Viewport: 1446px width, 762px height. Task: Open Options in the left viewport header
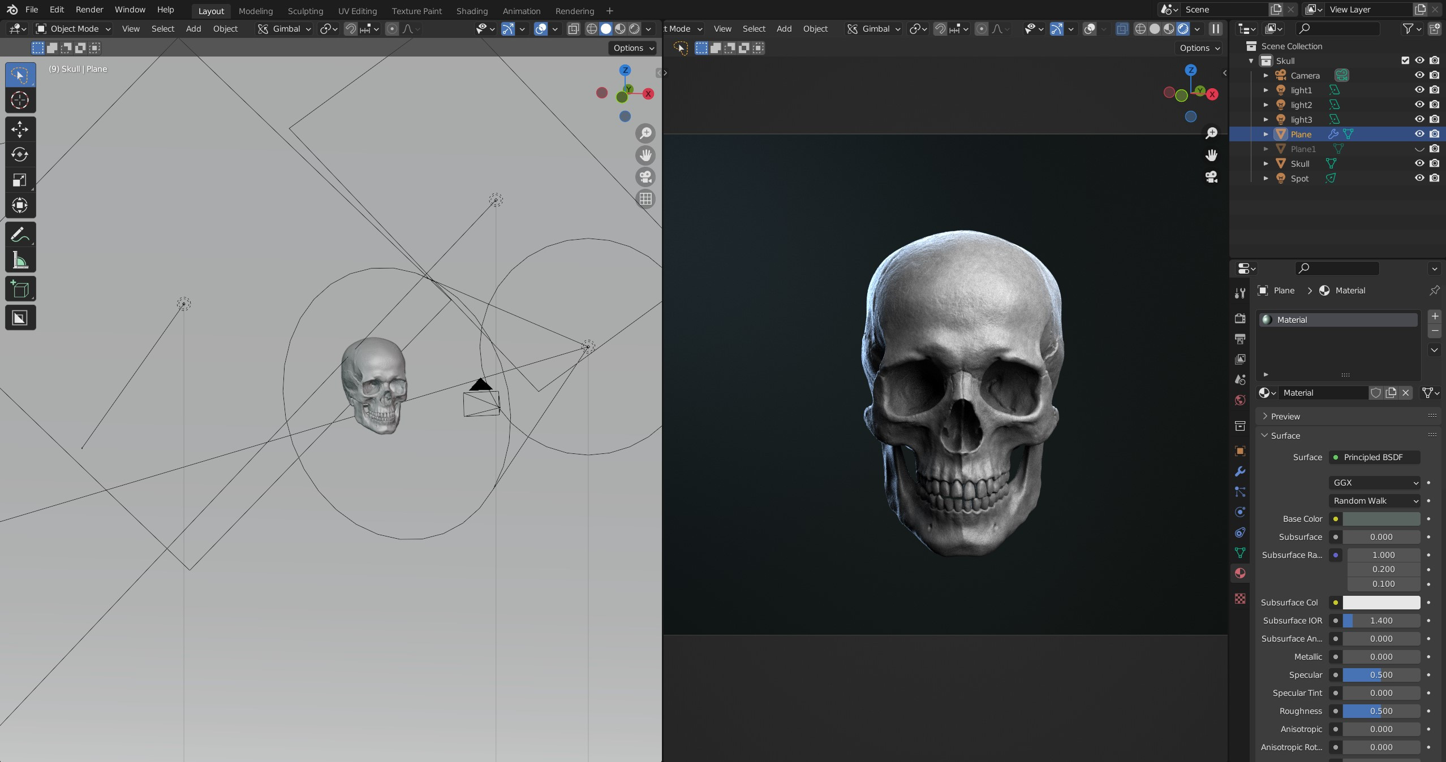(x=633, y=48)
